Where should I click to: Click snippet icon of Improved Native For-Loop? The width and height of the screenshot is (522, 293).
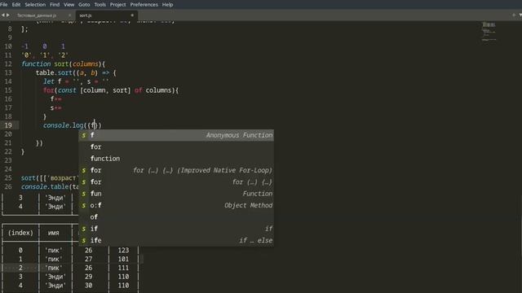[84, 170]
